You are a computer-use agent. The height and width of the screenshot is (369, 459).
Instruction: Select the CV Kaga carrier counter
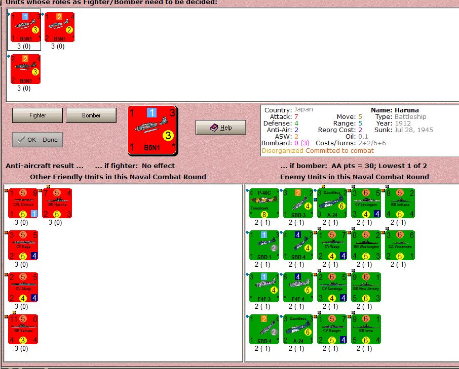(23, 245)
